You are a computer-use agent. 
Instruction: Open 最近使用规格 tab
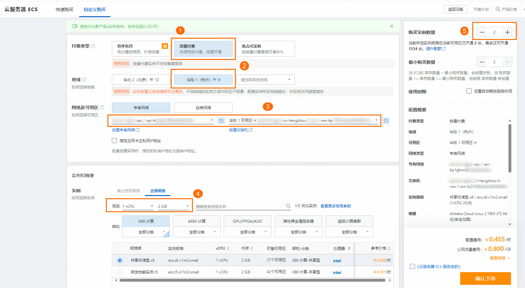(x=128, y=191)
